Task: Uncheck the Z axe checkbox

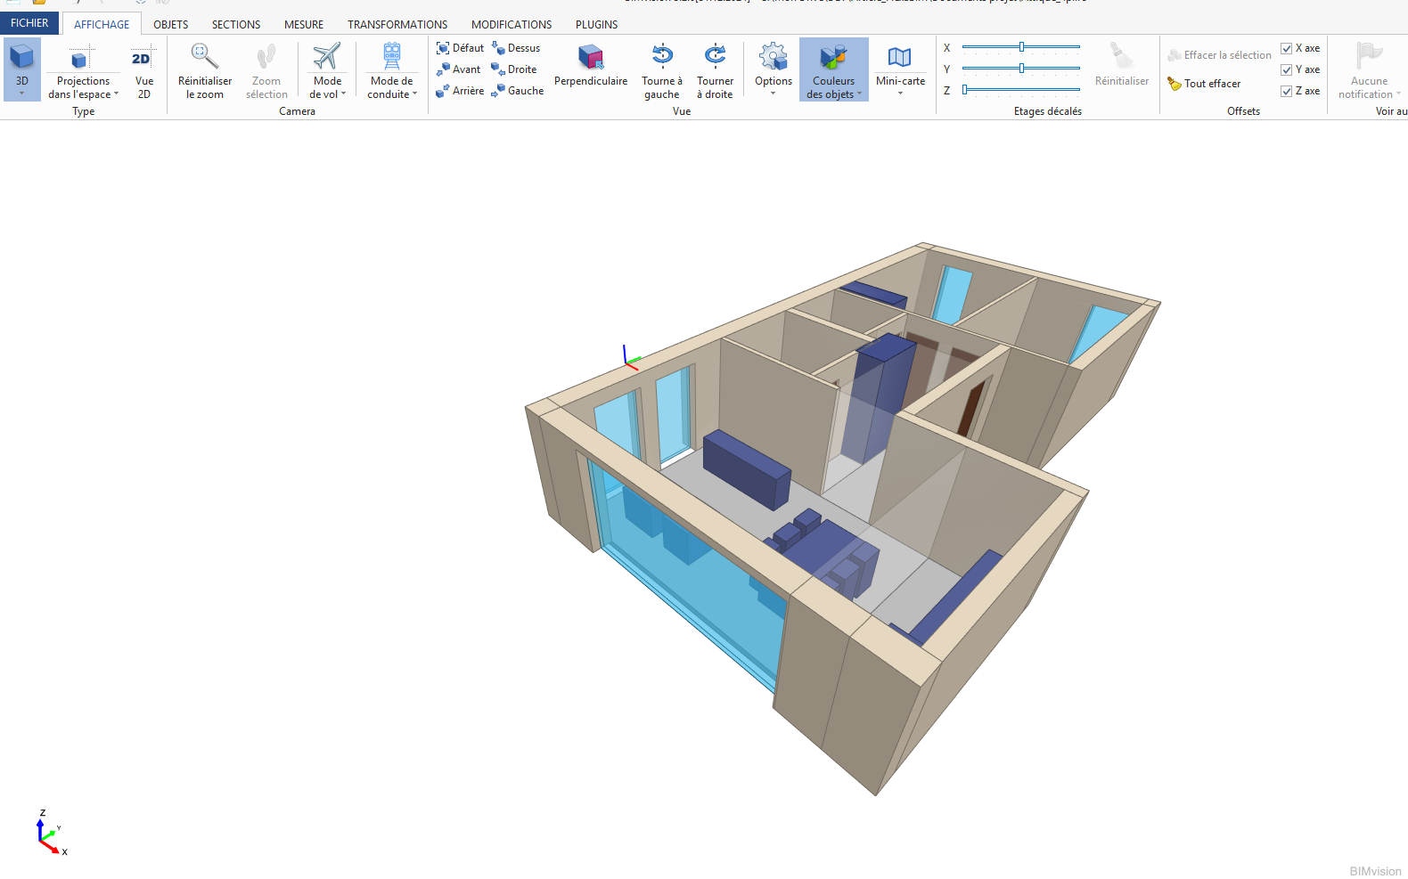Action: [x=1286, y=91]
